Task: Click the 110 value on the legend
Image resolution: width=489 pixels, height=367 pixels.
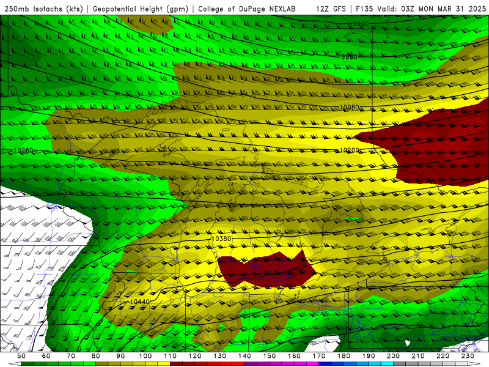Action: [171, 356]
